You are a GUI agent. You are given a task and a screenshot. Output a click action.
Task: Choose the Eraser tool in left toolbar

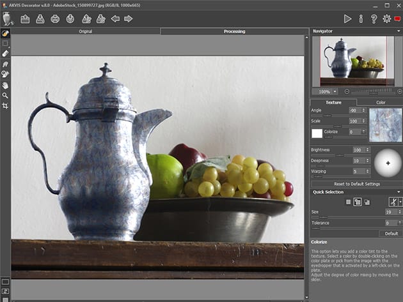5,54
